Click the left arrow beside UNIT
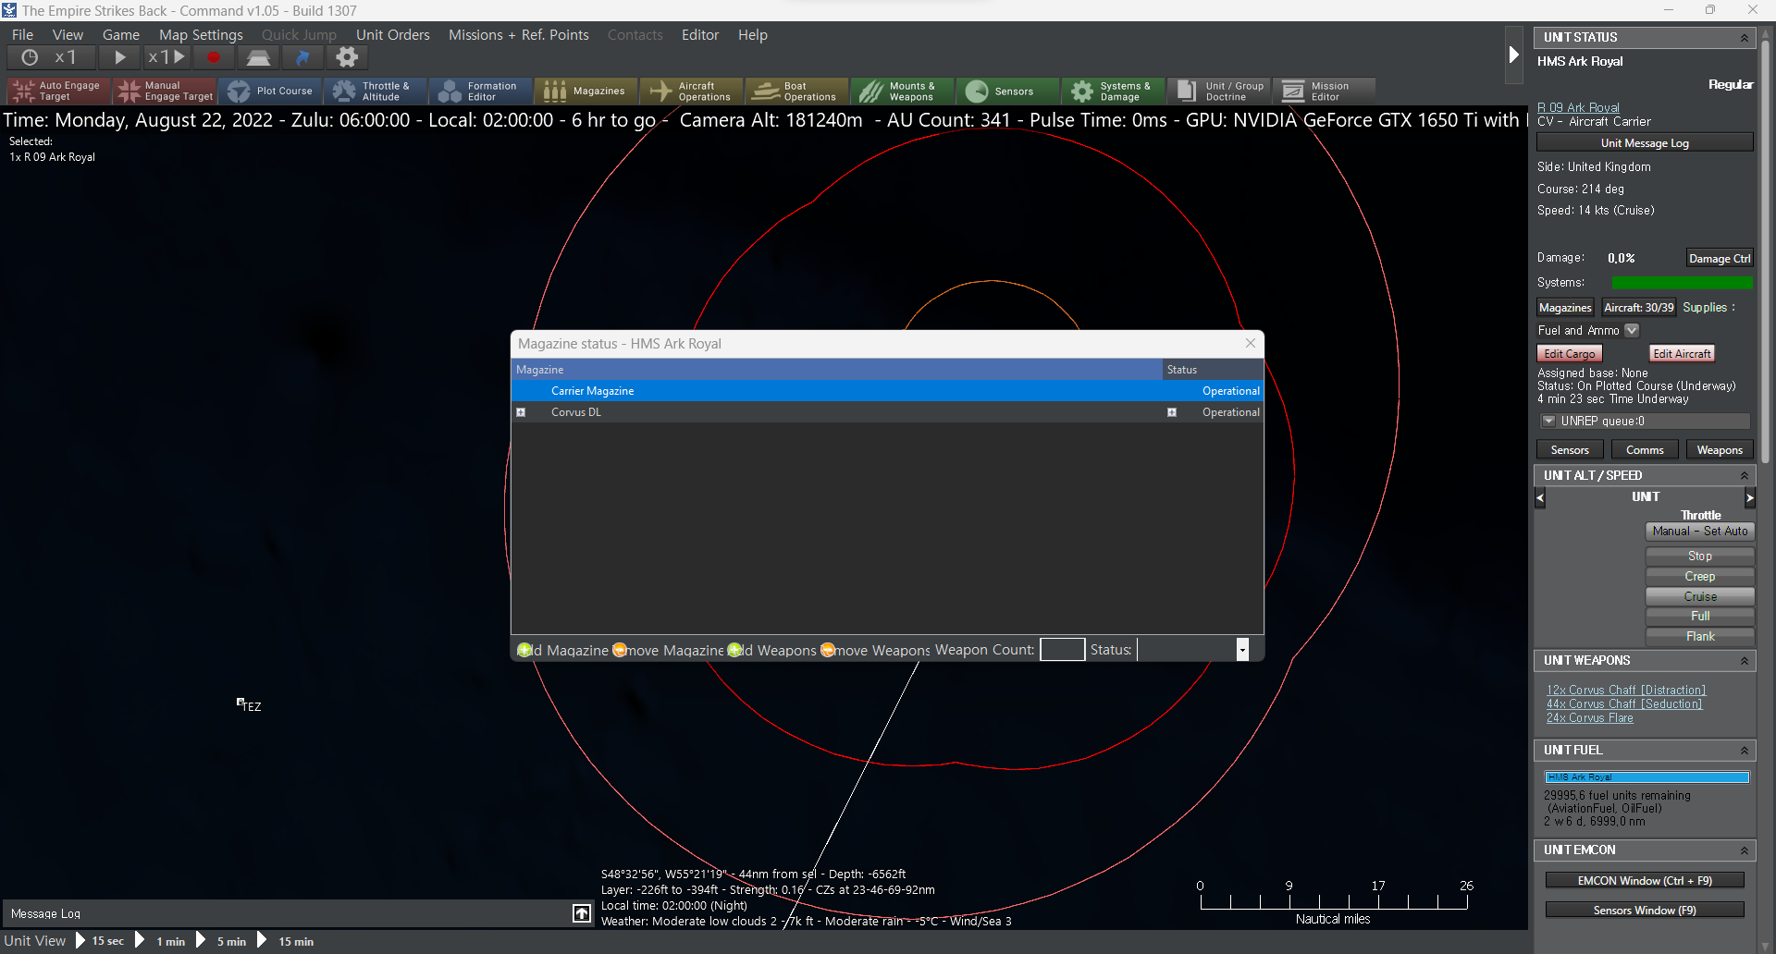 point(1540,498)
